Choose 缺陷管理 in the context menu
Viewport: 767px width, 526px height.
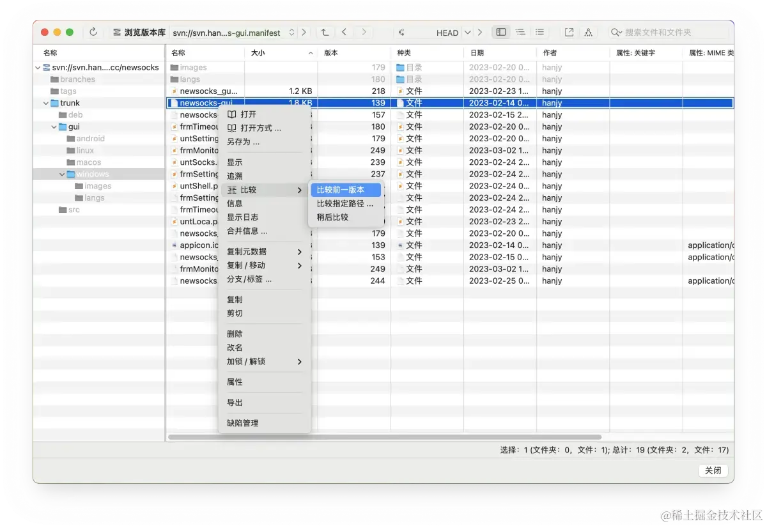pos(265,423)
